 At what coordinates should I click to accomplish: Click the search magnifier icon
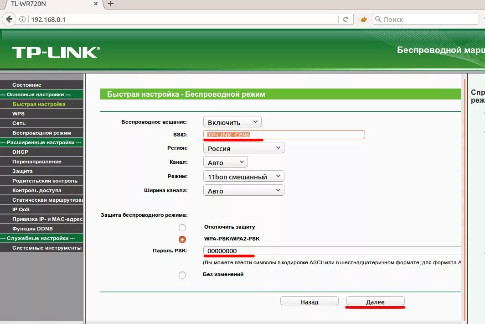[x=378, y=19]
